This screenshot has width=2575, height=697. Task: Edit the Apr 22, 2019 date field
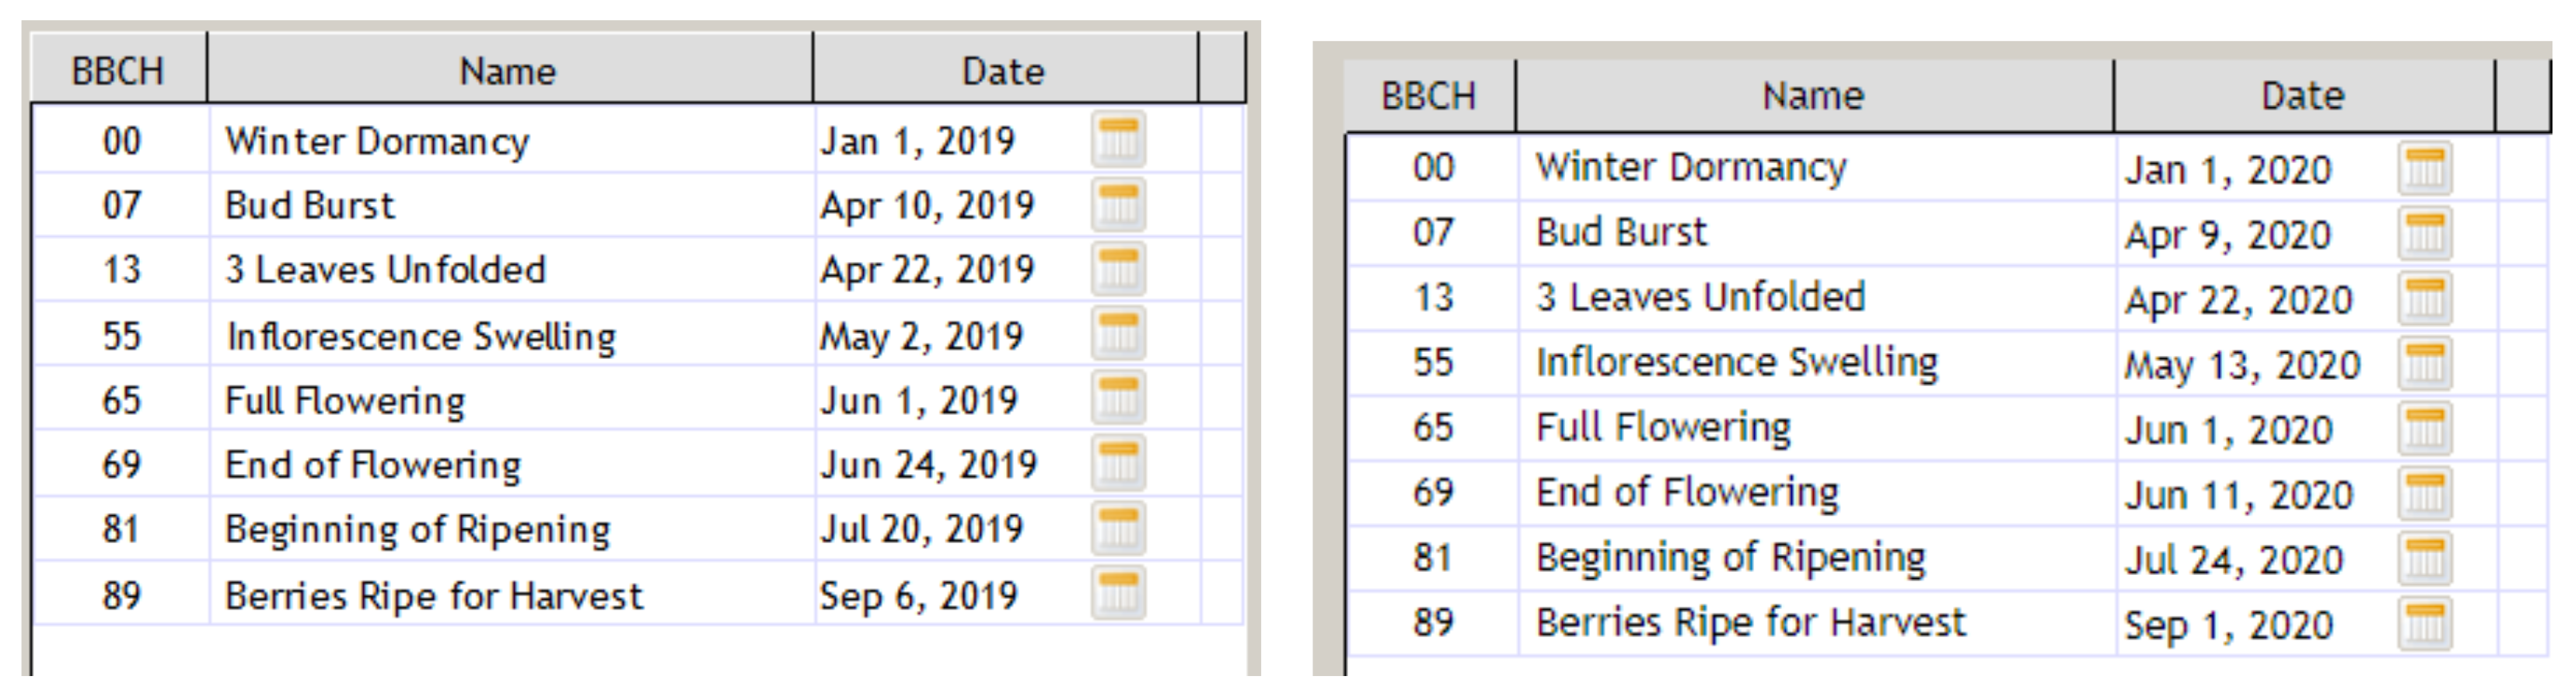[x=949, y=270]
